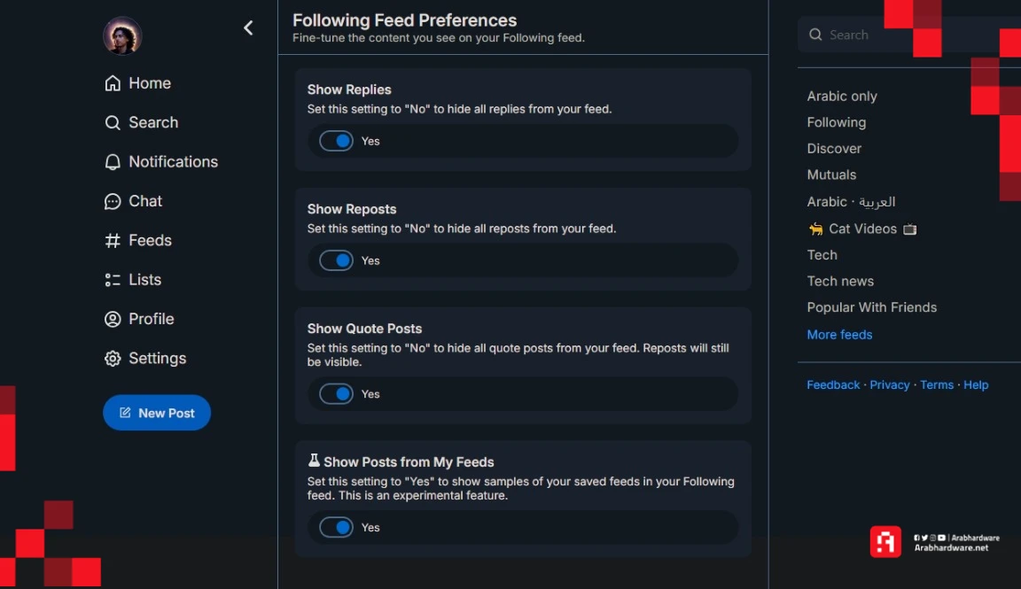Viewport: 1021px width, 589px height.
Task: Open the Cat Videos feed
Action: coord(862,229)
